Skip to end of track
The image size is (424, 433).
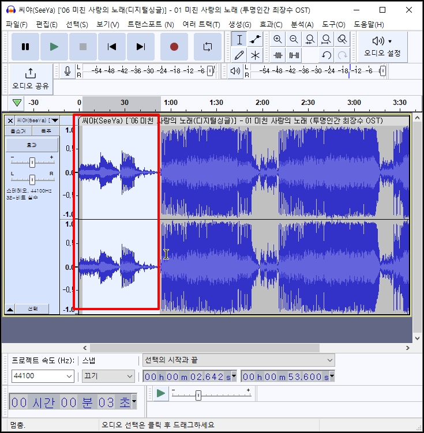[141, 47]
